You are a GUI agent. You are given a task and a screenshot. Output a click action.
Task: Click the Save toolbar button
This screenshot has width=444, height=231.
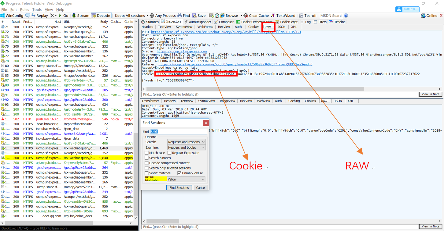[199, 16]
